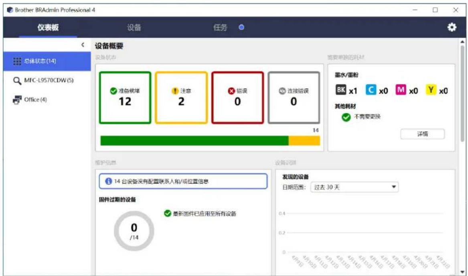468x276 pixels.
Task: Open the 任务 tab
Action: pos(220,27)
